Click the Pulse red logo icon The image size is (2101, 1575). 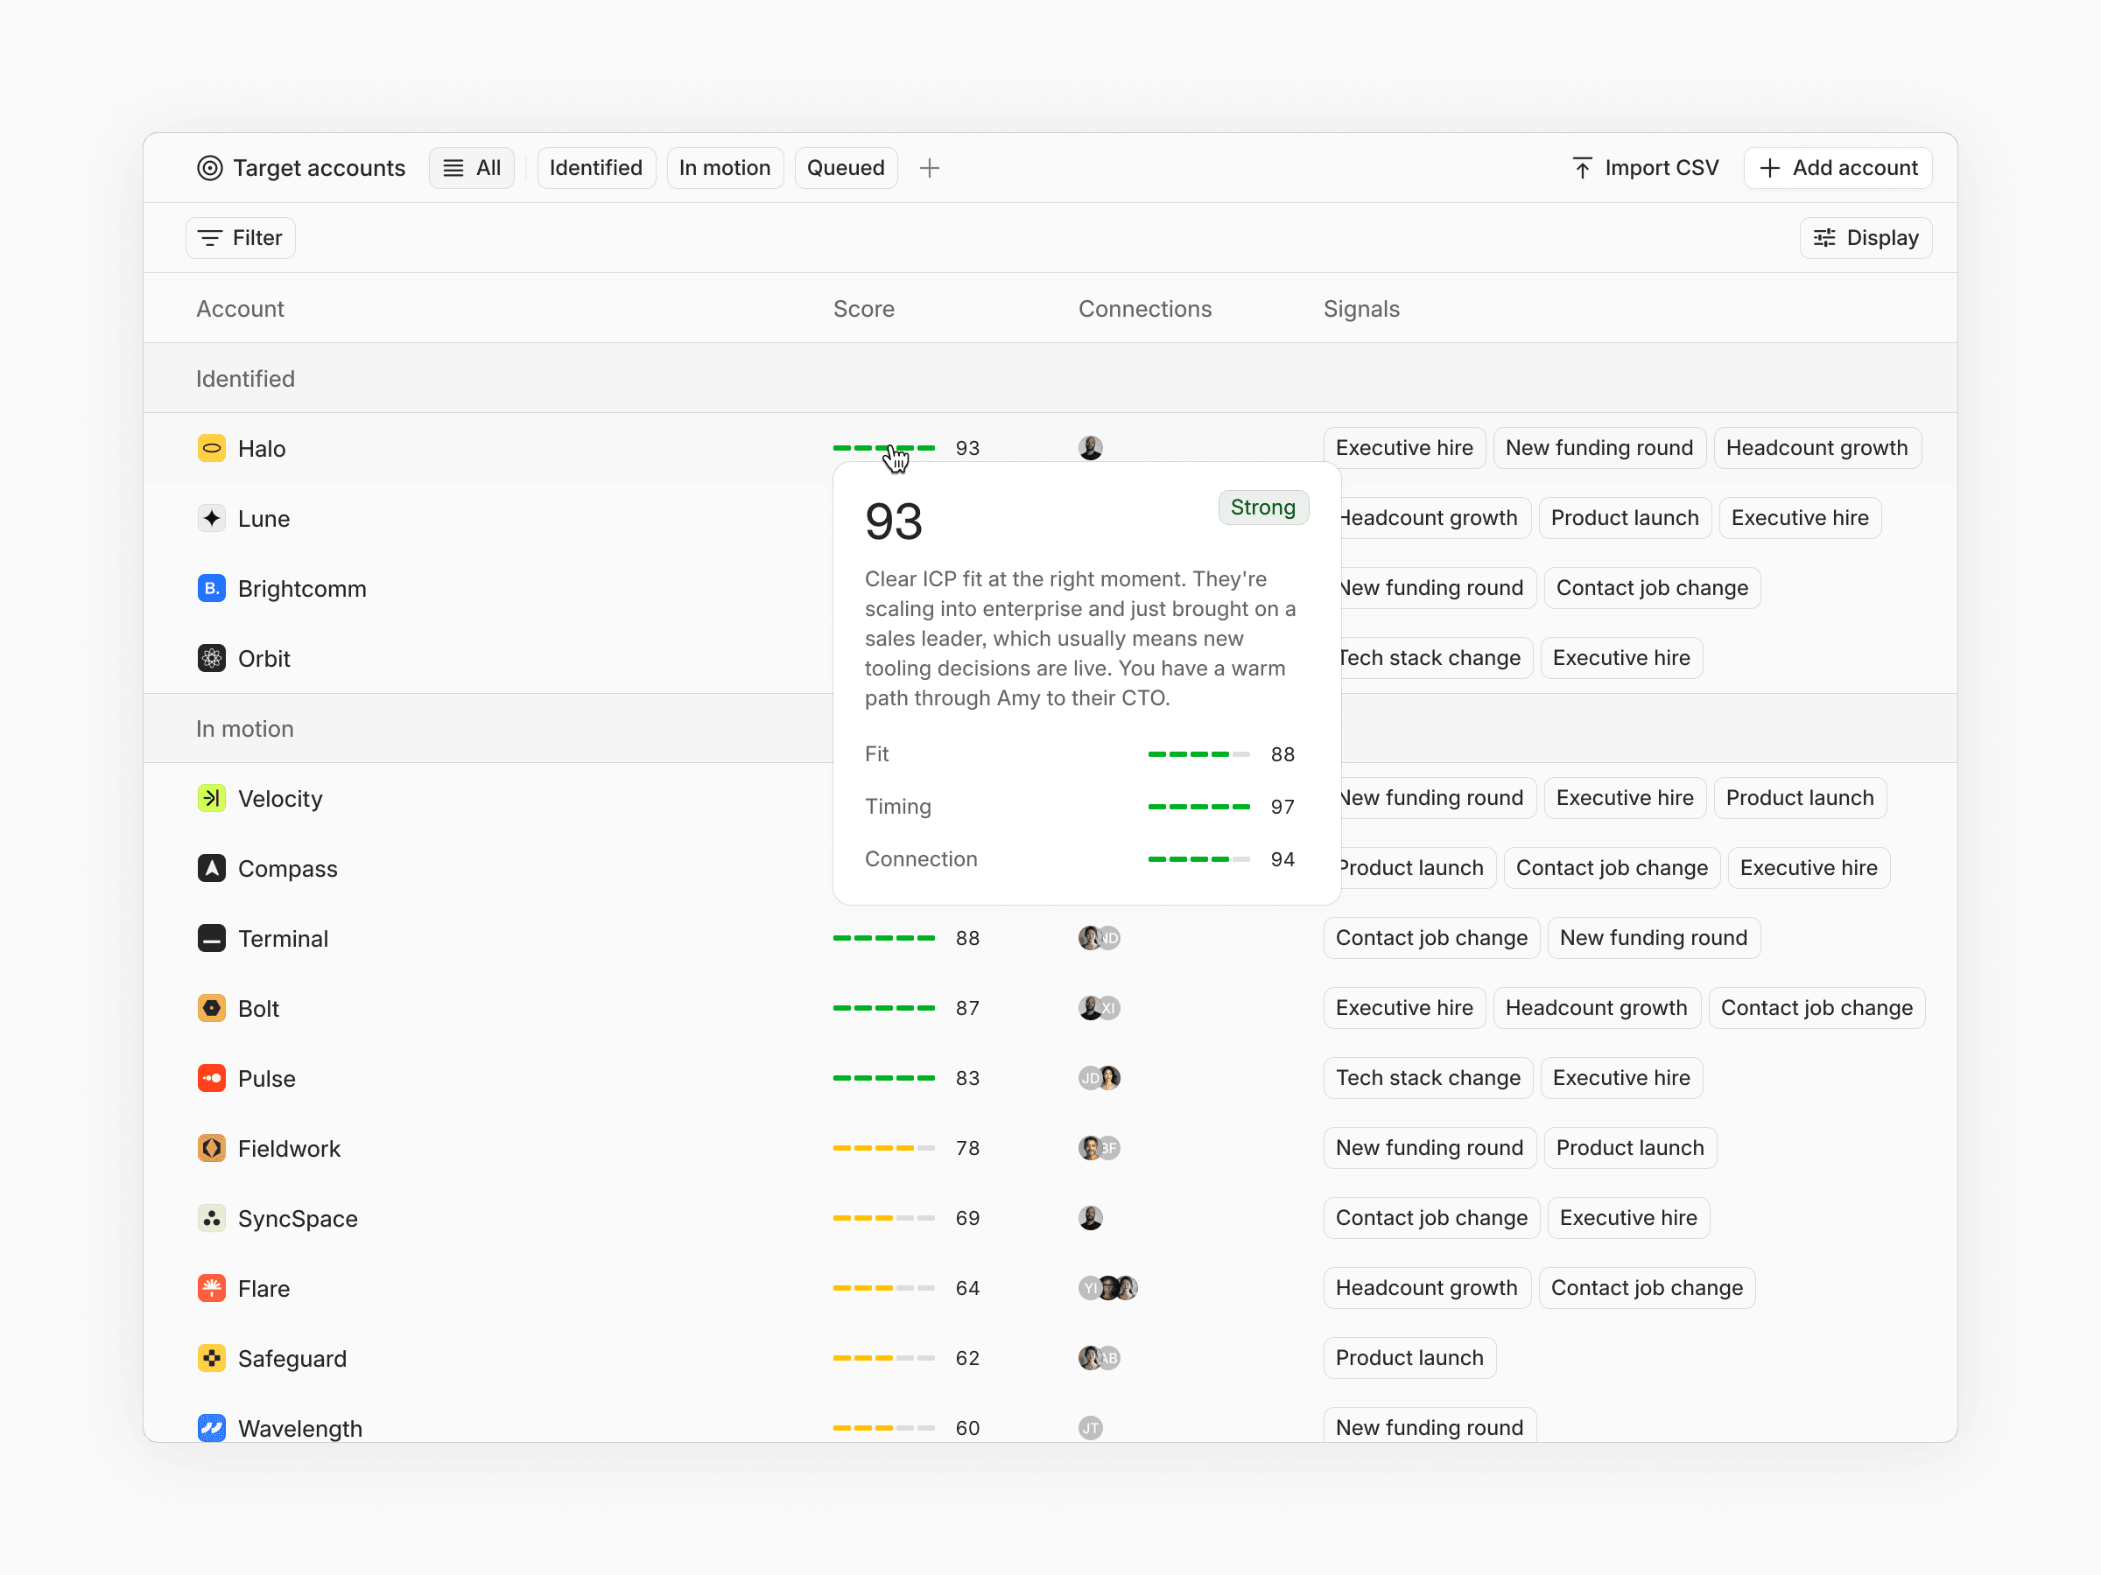(x=211, y=1079)
